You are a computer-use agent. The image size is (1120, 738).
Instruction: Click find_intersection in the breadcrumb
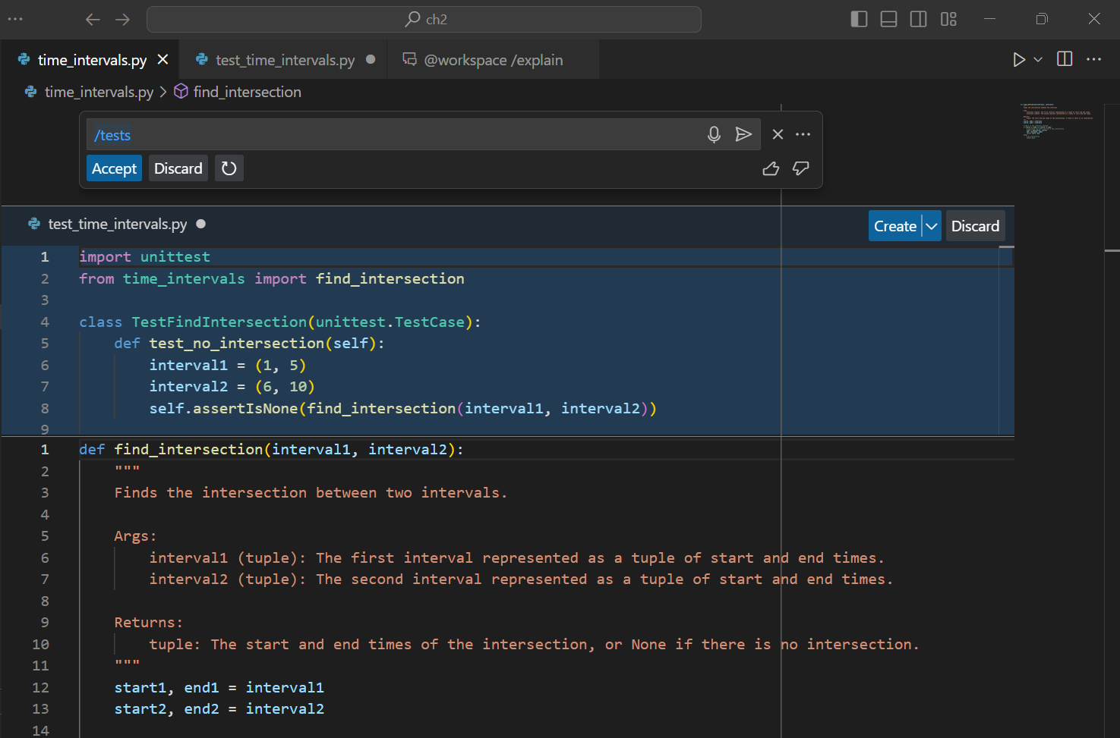(247, 92)
